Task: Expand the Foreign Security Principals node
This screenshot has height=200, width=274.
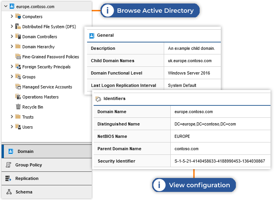Action: pos(12,67)
